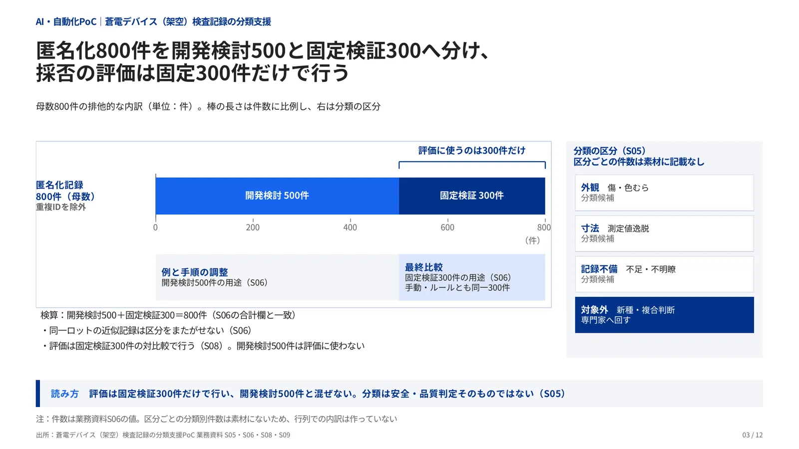799x449 pixels.
Task: Click the bracket label '評価に使うのは300件だけ'
Action: click(x=472, y=150)
